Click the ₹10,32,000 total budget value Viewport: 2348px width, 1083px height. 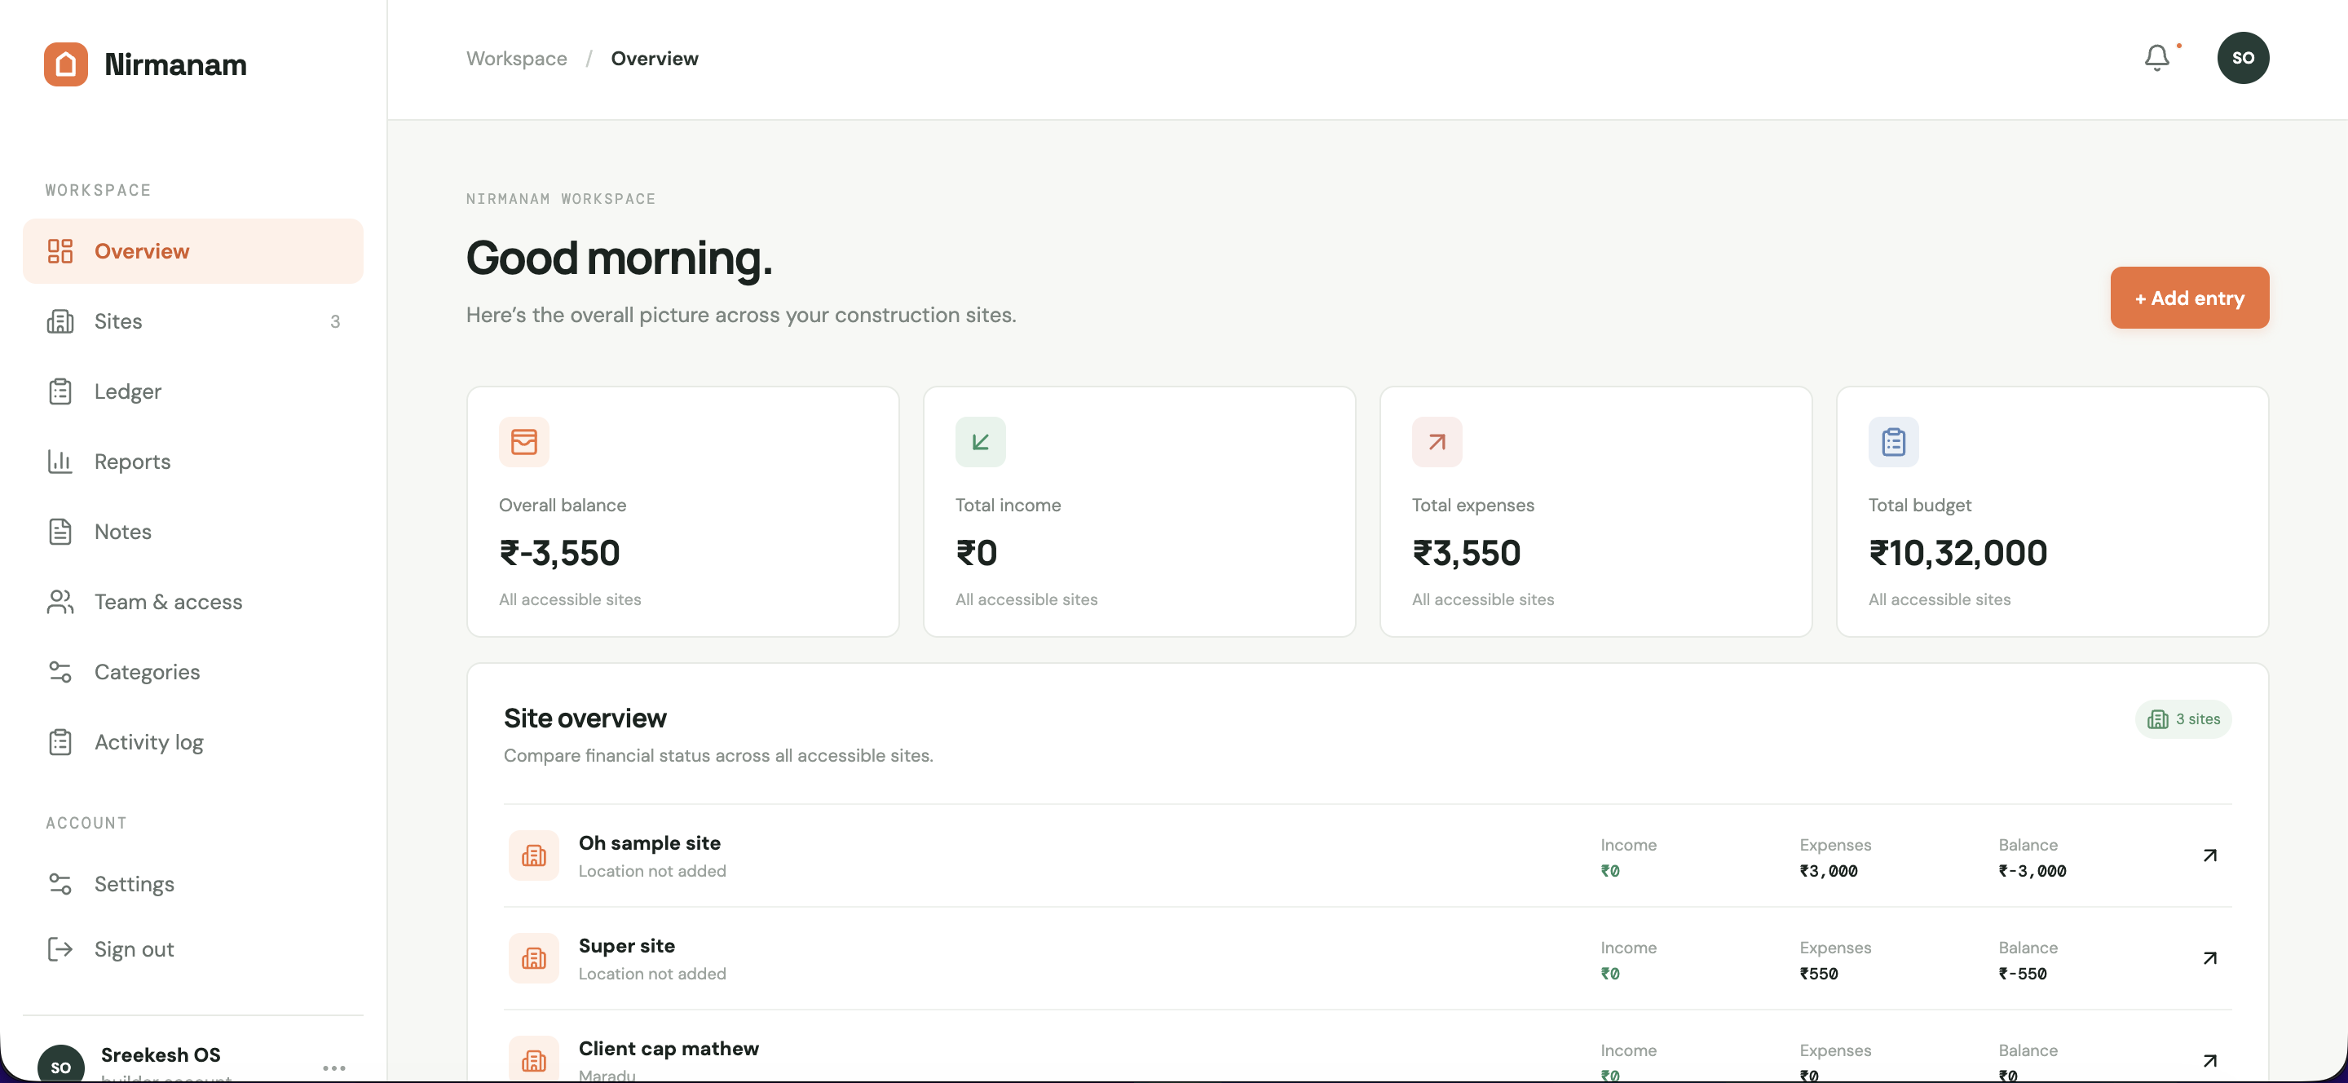point(1957,554)
